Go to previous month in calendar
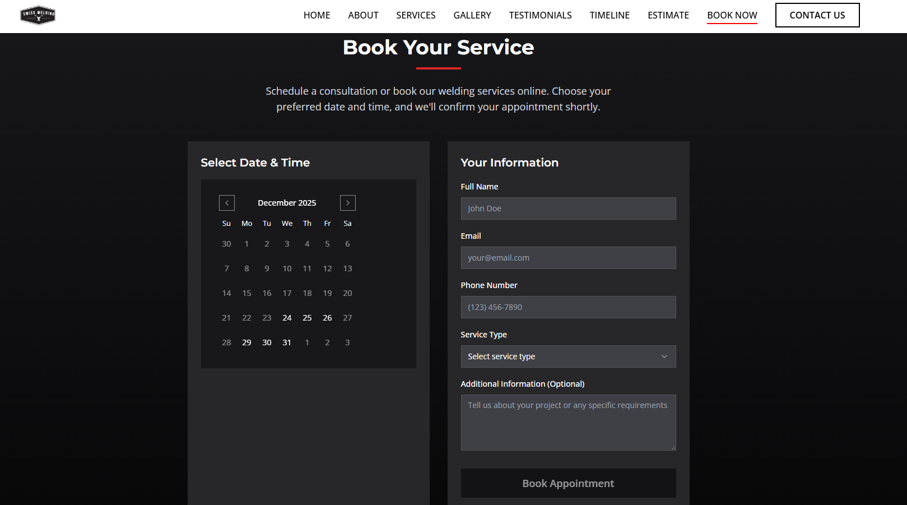Viewport: 907px width, 505px height. (x=227, y=203)
